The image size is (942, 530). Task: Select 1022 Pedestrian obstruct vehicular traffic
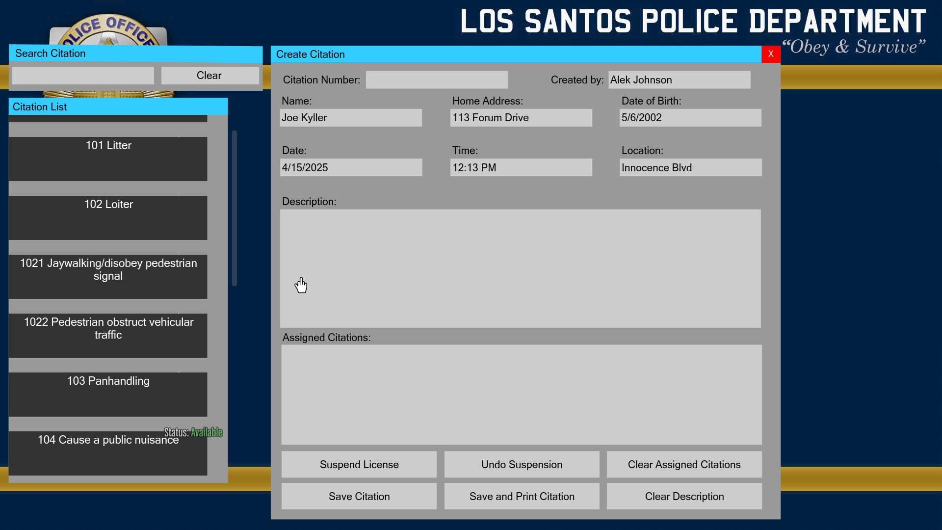coord(108,335)
